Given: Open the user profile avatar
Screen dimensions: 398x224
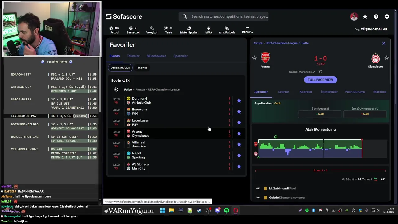Looking at the screenshot, I should 354,17.
